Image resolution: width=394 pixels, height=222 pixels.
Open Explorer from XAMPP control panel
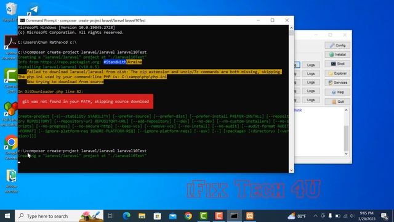[337, 73]
